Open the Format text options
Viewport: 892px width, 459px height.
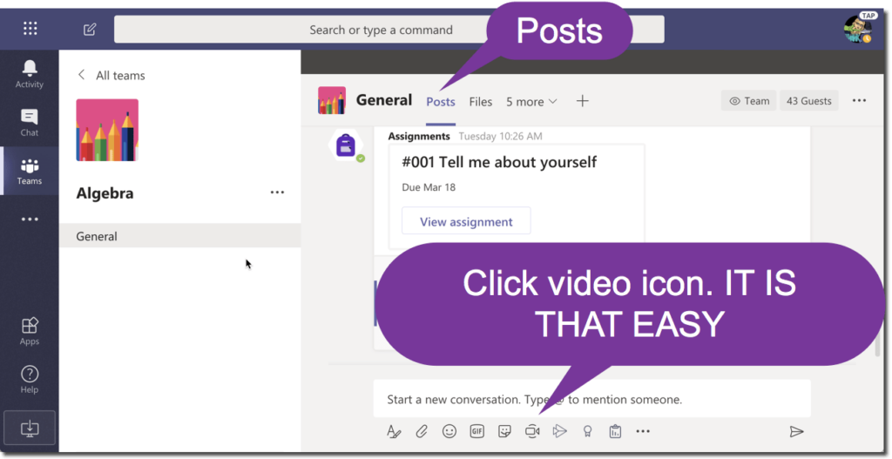(394, 432)
